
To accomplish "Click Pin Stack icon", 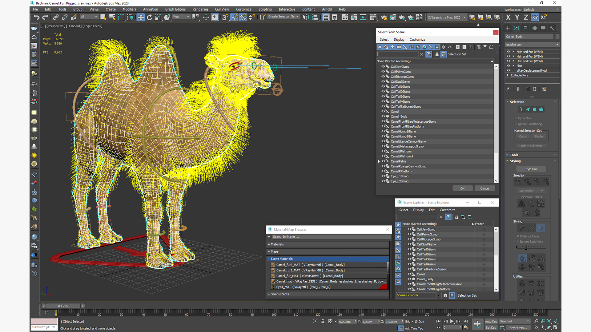I will point(508,89).
